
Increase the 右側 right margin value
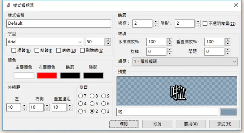click(47, 106)
